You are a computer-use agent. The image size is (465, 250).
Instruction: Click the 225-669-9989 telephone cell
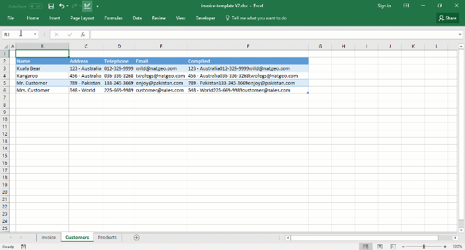click(x=119, y=90)
